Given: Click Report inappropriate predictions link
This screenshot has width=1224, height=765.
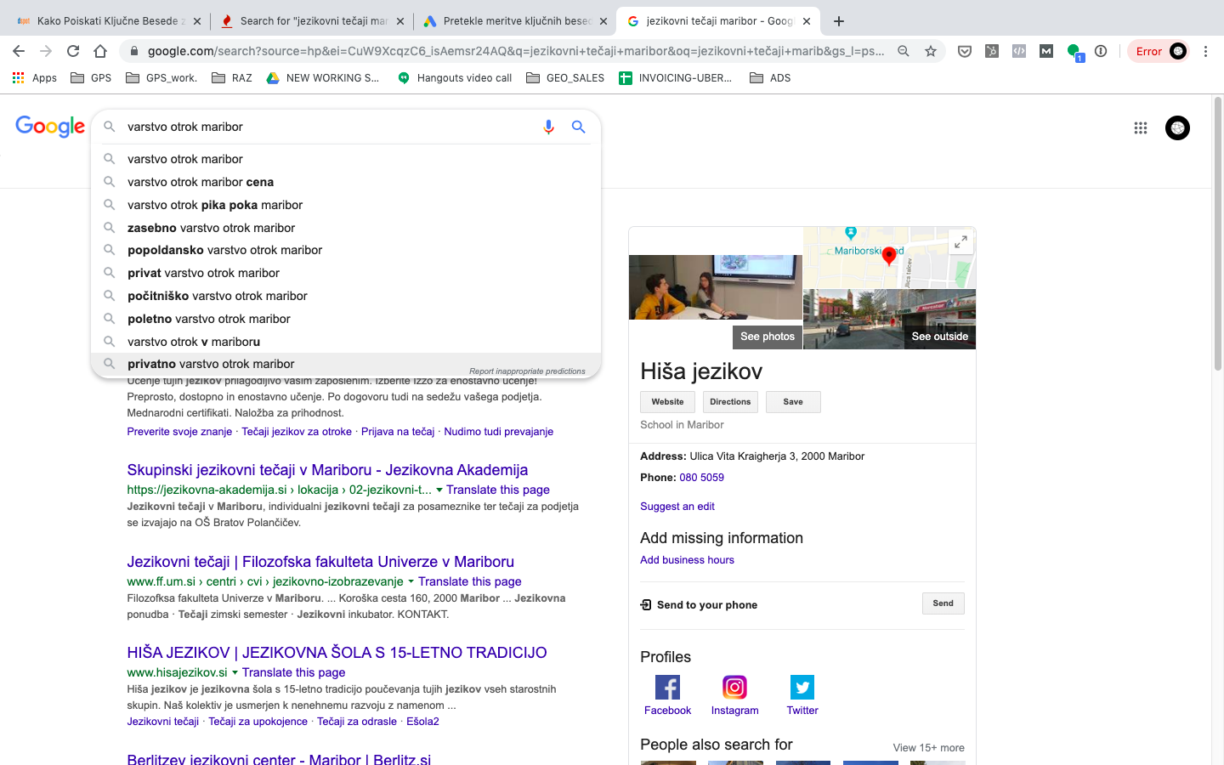Looking at the screenshot, I should (527, 371).
